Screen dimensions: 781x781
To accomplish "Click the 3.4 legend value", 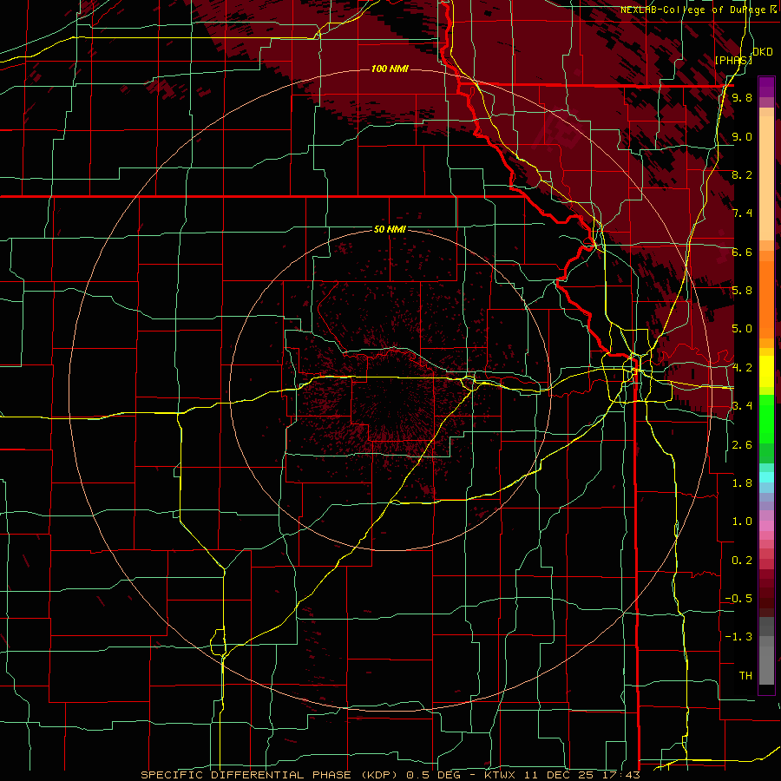I will [x=742, y=406].
